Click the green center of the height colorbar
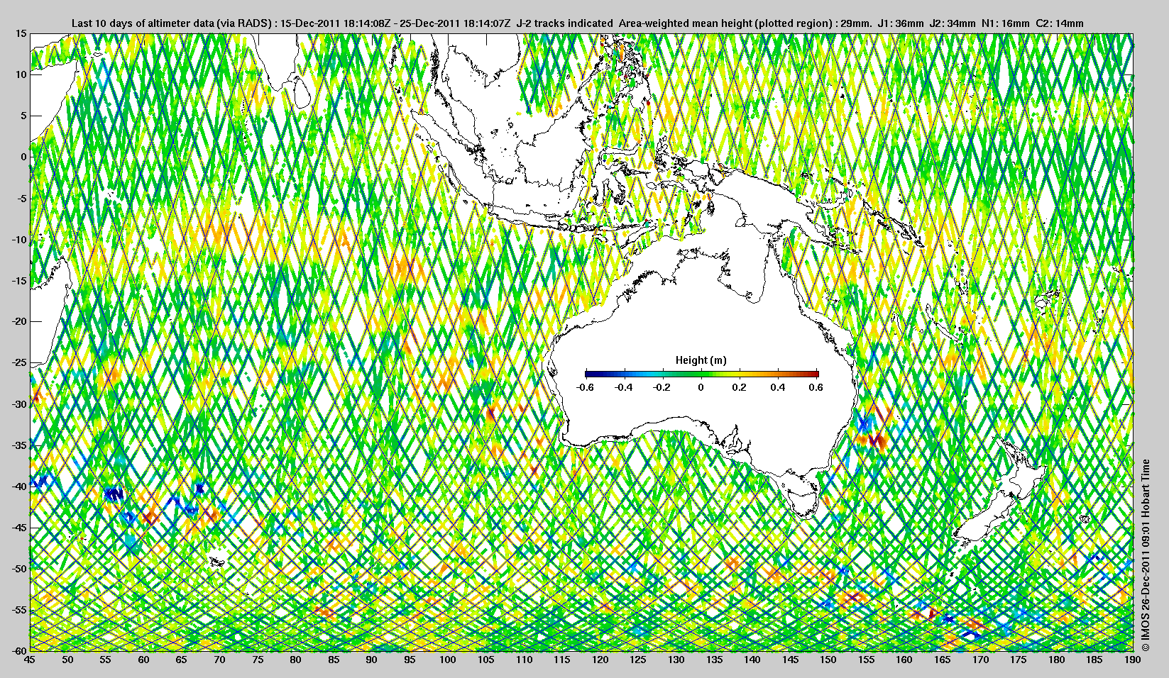 (702, 374)
